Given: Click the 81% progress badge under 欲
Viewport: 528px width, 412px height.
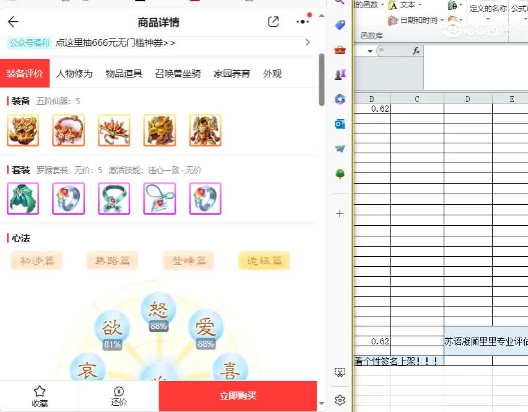Looking at the screenshot, I should point(112,345).
